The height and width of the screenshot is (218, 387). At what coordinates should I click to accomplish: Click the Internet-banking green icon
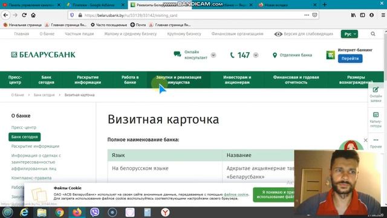(331, 55)
